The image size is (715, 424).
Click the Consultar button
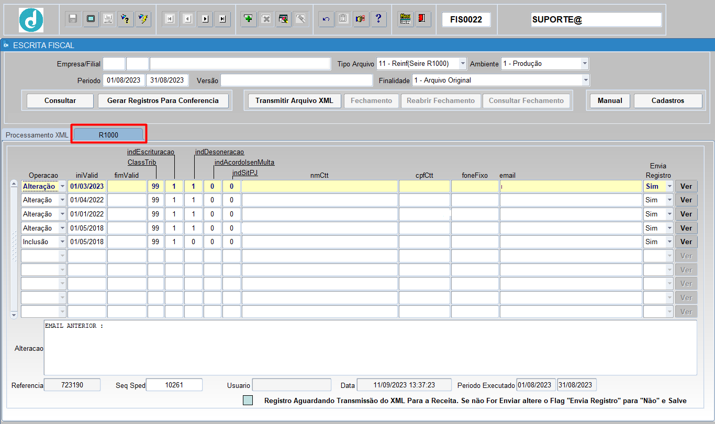[x=60, y=101]
